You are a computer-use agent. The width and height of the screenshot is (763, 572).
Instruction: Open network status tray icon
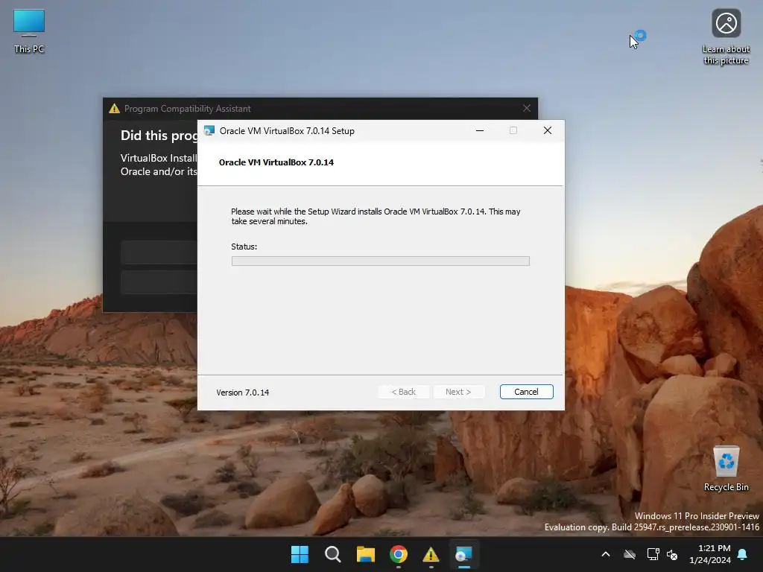tap(653, 554)
